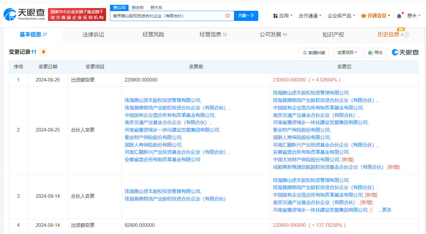Open 南京交通产业基金合伙企业 in record 3's 变更后 cell
Image resolution: width=426 pixels, height=234 pixels.
point(314,203)
